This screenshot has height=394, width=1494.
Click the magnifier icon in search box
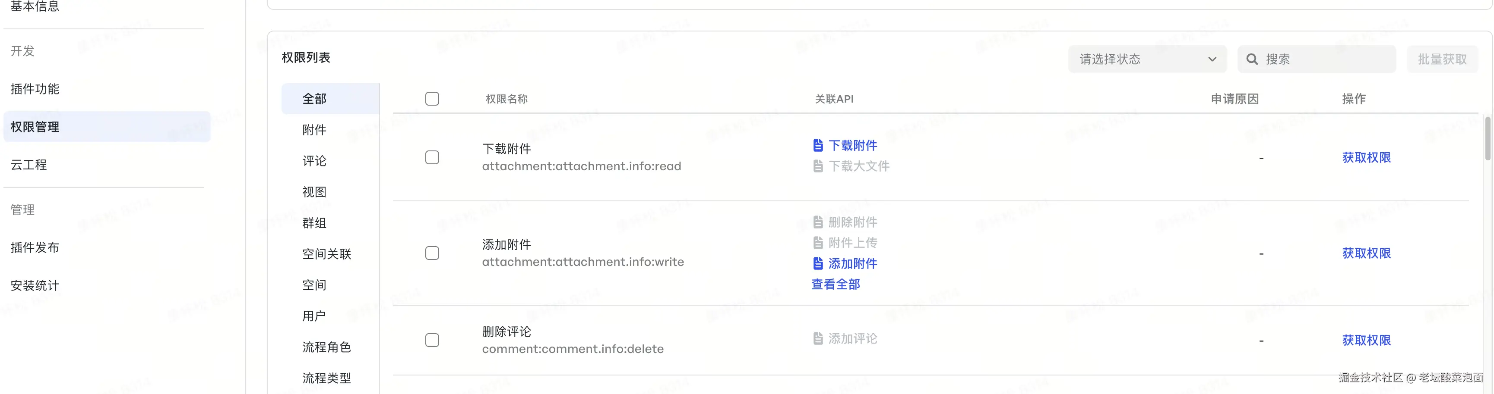coord(1252,59)
